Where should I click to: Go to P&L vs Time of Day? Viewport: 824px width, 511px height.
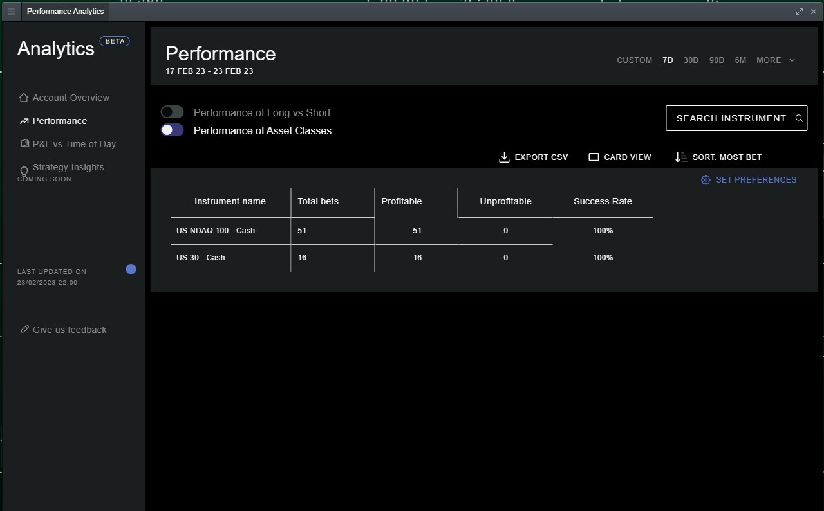pyautogui.click(x=74, y=144)
